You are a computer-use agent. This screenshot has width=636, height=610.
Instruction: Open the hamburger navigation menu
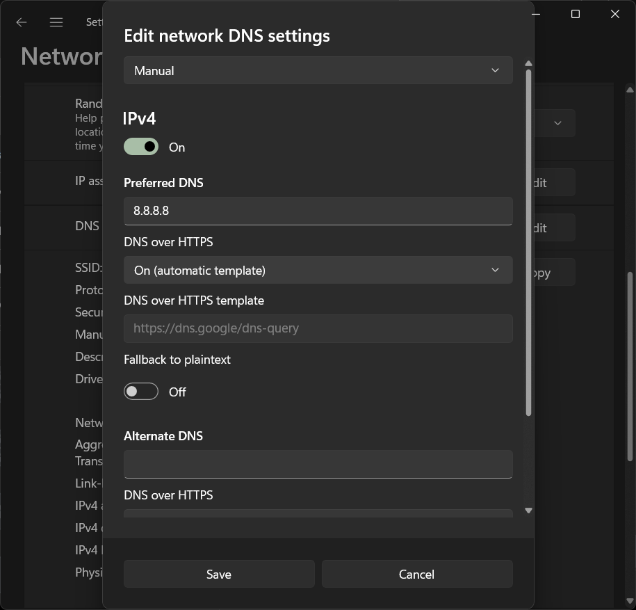[x=56, y=22]
